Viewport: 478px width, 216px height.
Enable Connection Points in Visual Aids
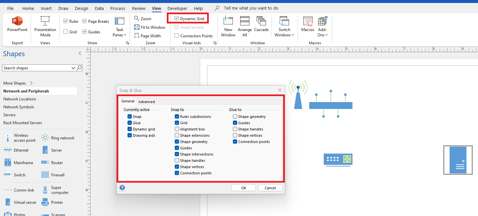177,36
